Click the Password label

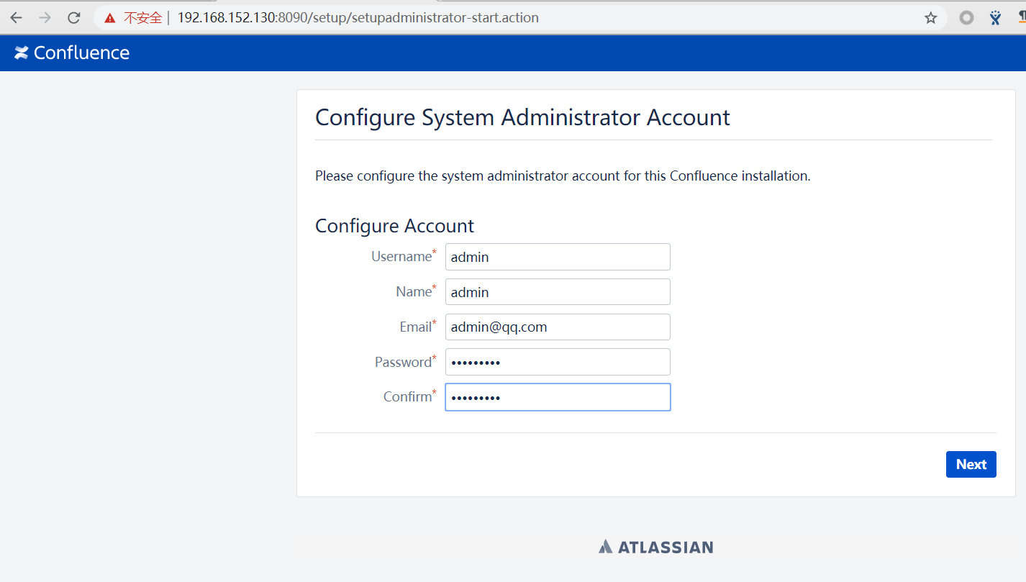pos(406,362)
